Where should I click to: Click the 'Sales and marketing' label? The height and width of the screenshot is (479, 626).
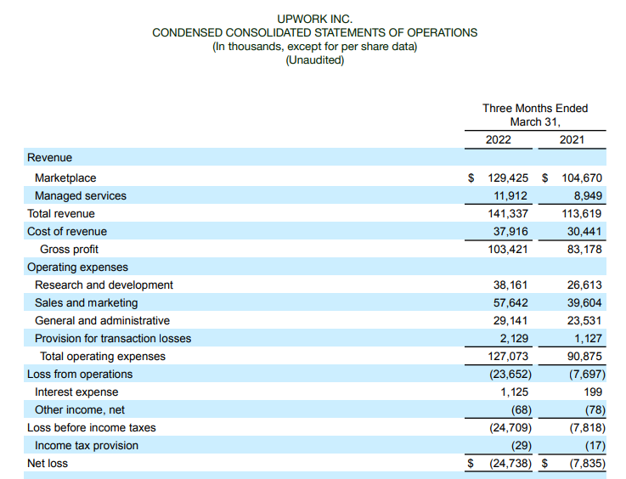click(87, 302)
